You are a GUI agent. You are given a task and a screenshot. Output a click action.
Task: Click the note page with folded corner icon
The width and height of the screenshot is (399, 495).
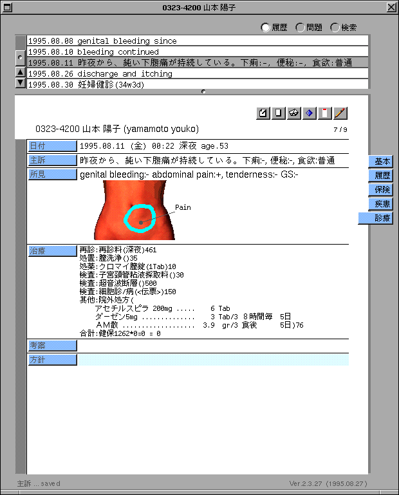point(263,113)
